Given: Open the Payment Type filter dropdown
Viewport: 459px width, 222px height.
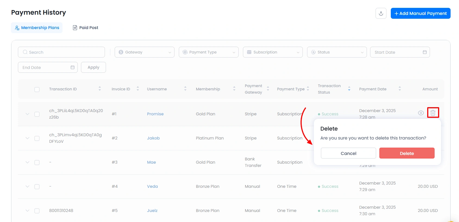Looking at the screenshot, I should tap(209, 52).
